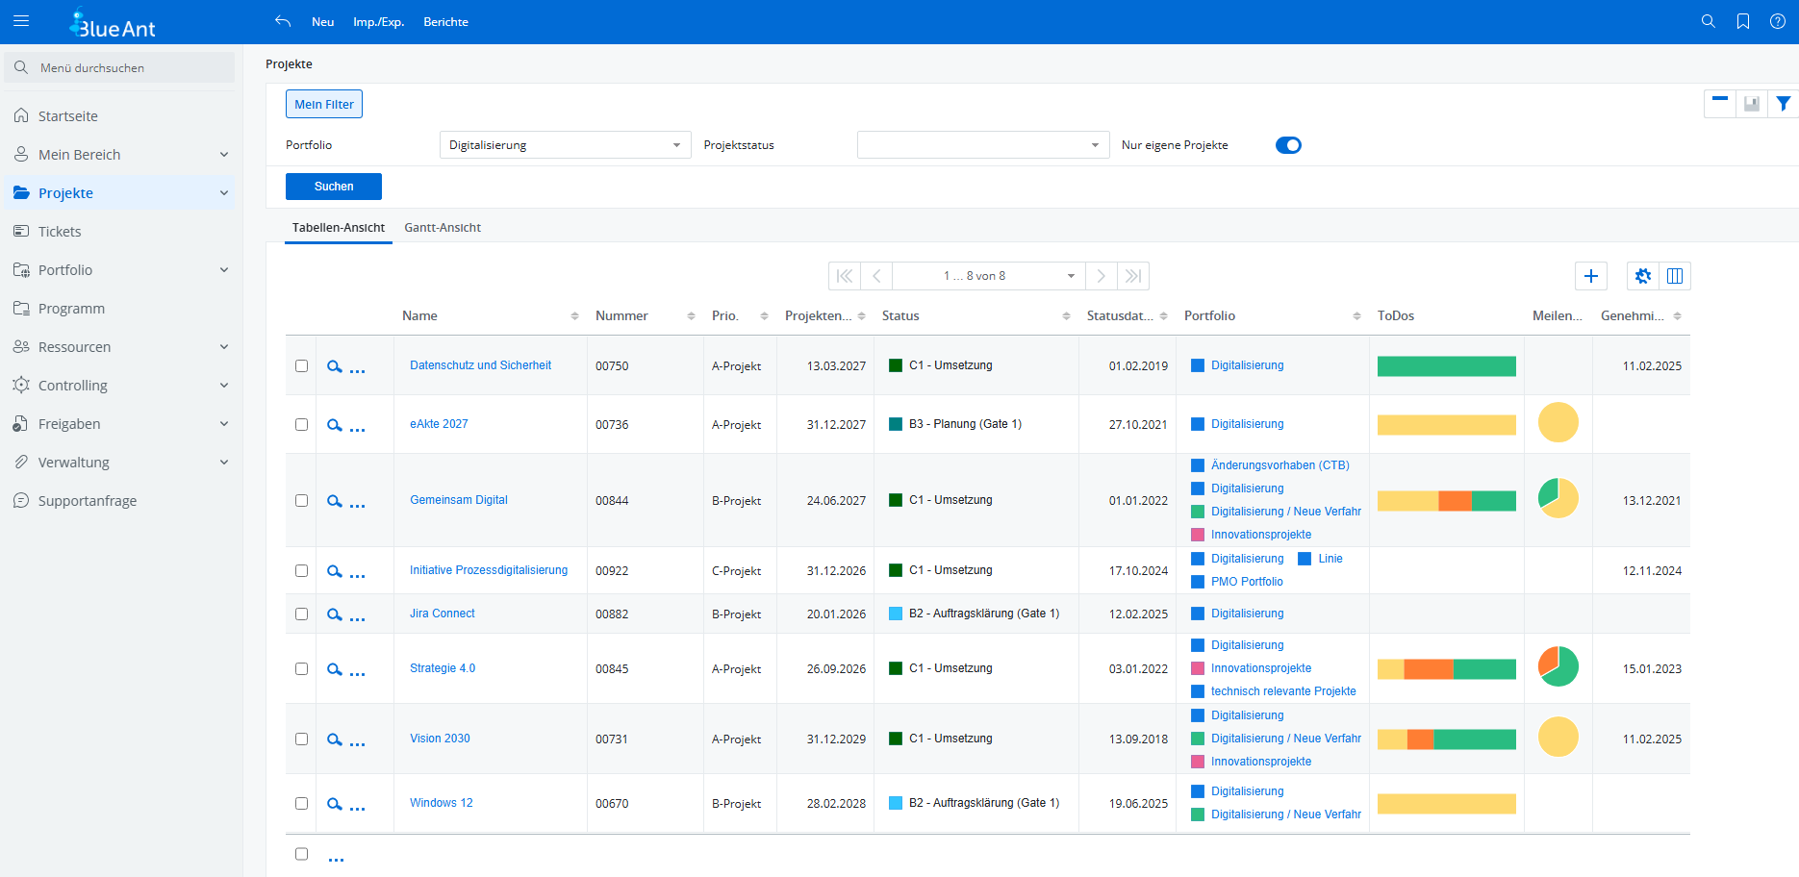Click the funnel filter icon
The image size is (1799, 877).
(1783, 104)
